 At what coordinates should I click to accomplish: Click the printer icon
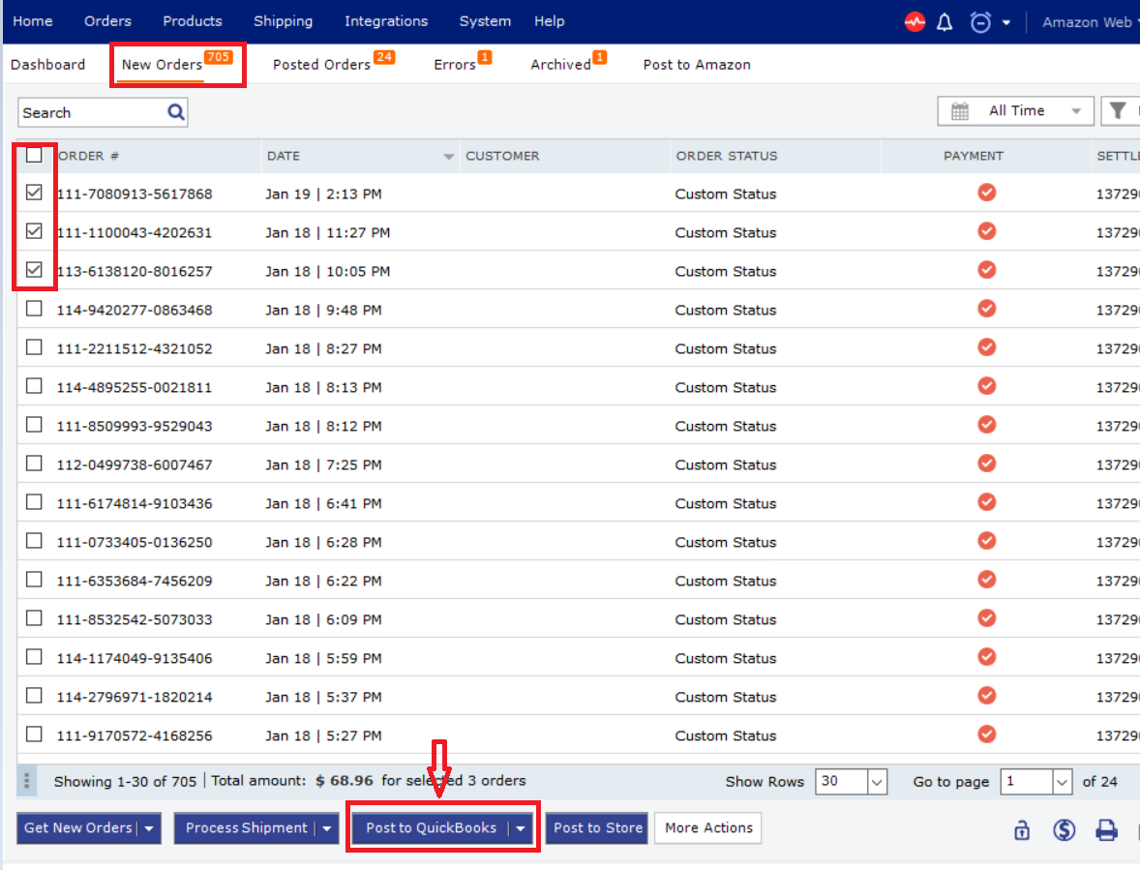click(x=1106, y=829)
